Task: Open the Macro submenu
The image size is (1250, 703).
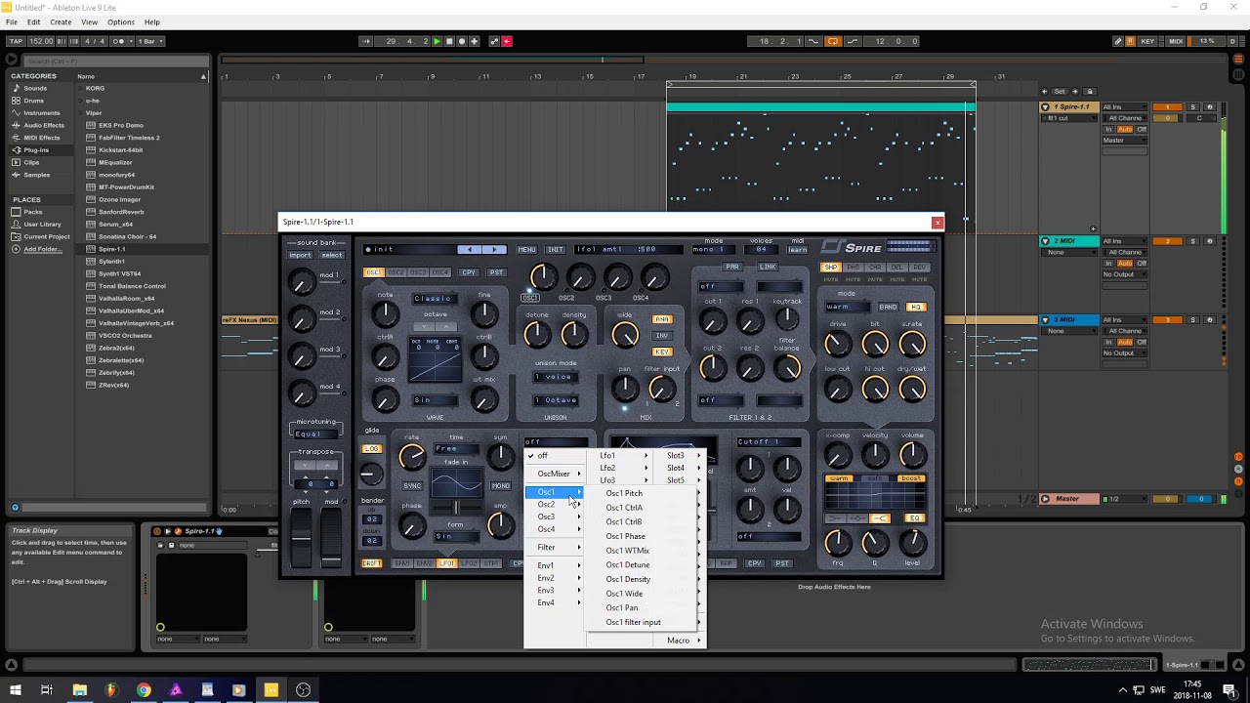Action: point(678,641)
